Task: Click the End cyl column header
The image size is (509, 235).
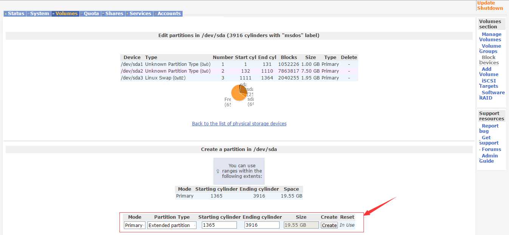Action: [x=267, y=58]
